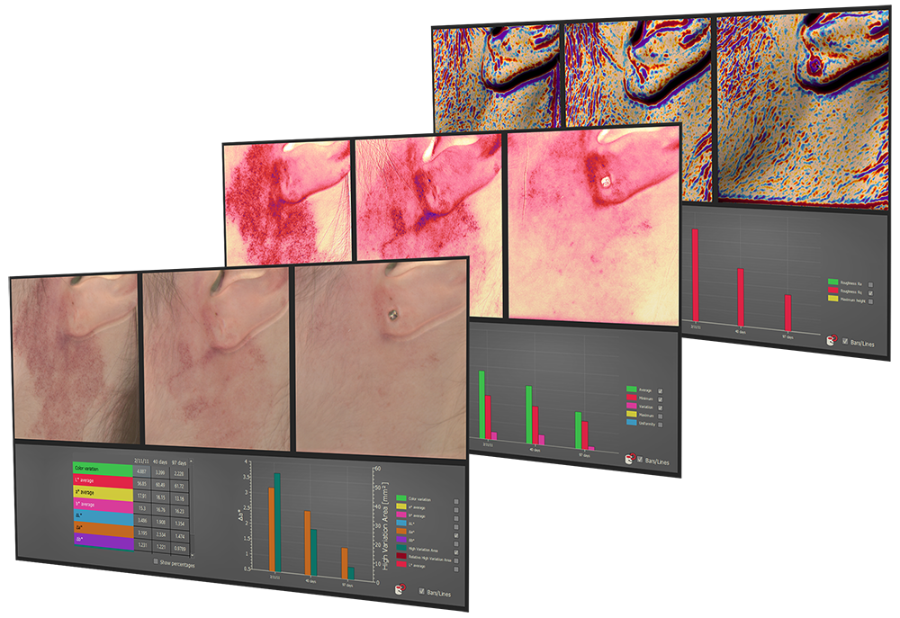Uncheck the Roughness Rq series checkbox

870,293
